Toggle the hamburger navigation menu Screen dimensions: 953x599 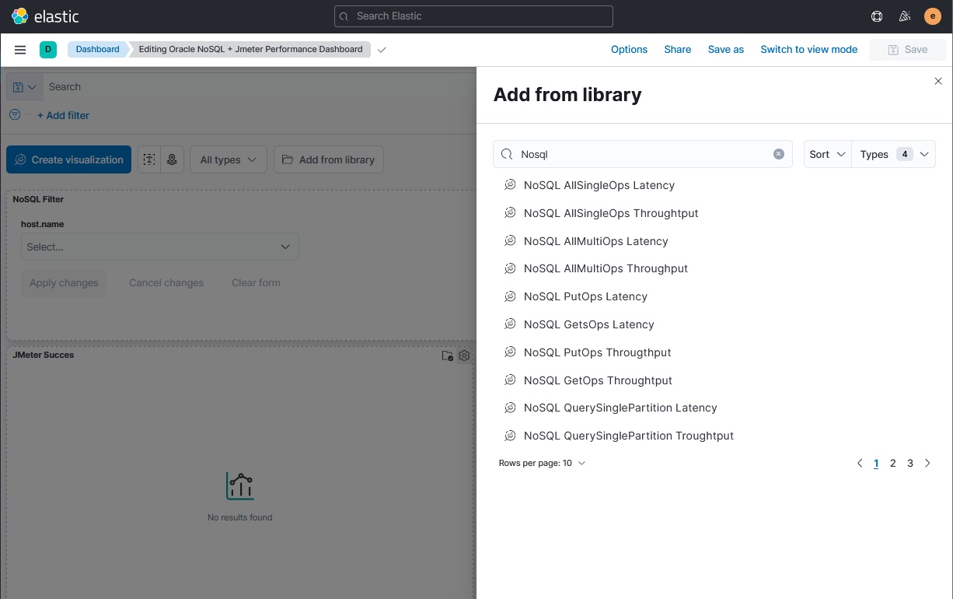[20, 50]
